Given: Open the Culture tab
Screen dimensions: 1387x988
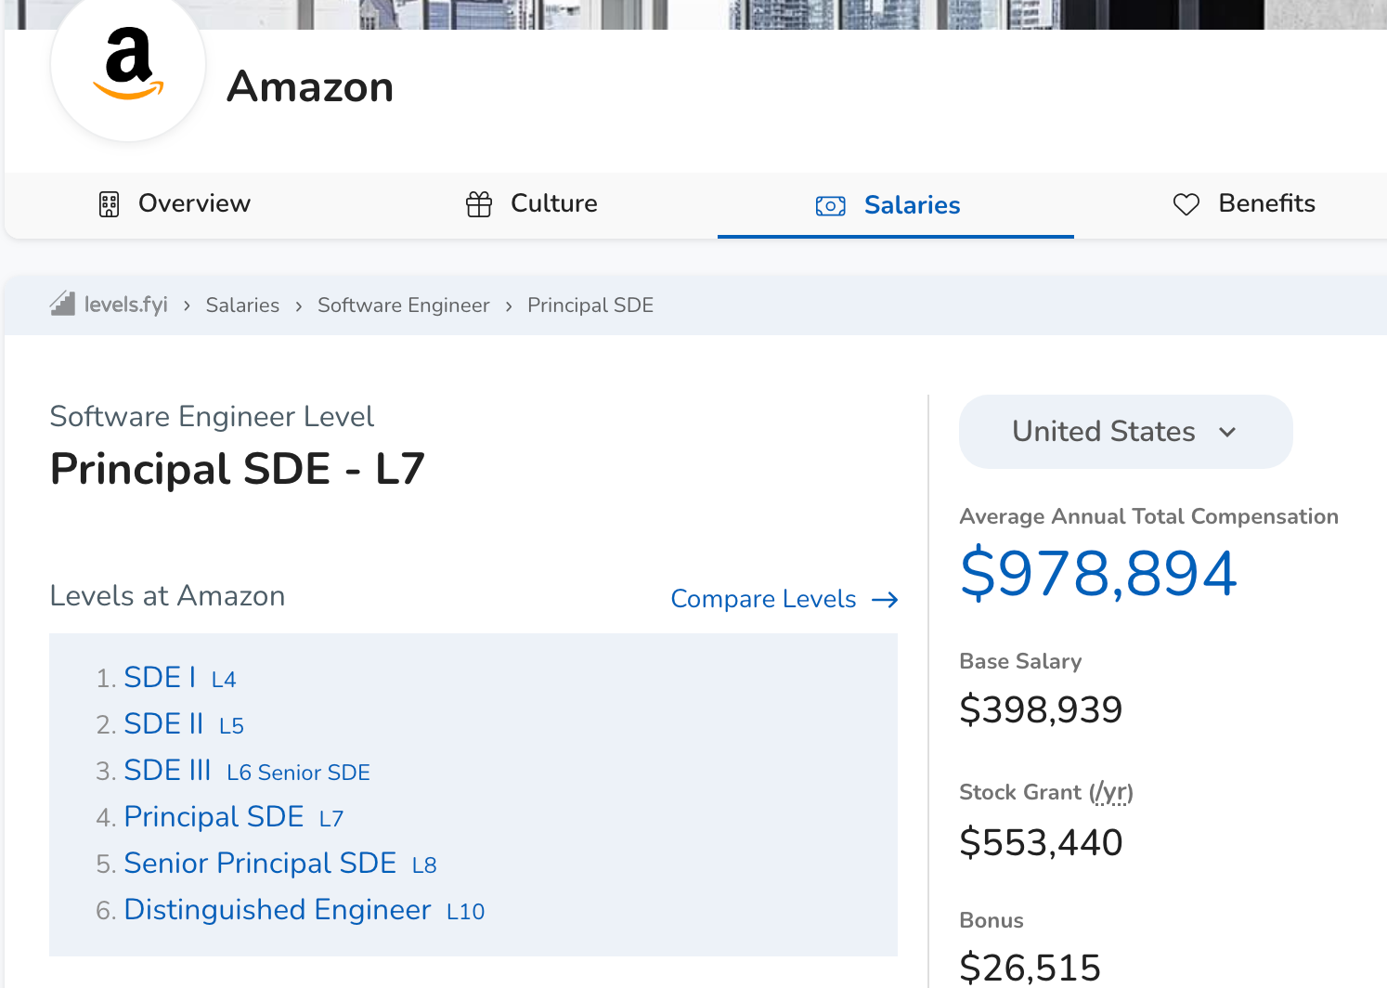Looking at the screenshot, I should [553, 203].
